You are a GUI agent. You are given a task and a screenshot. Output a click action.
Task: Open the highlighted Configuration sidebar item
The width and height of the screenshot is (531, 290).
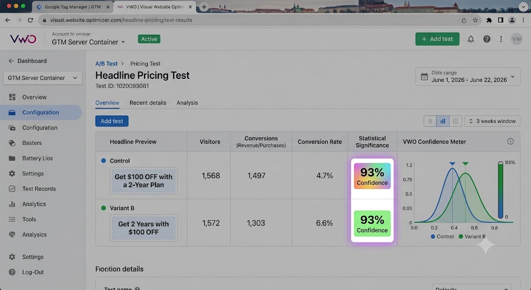[x=40, y=113]
